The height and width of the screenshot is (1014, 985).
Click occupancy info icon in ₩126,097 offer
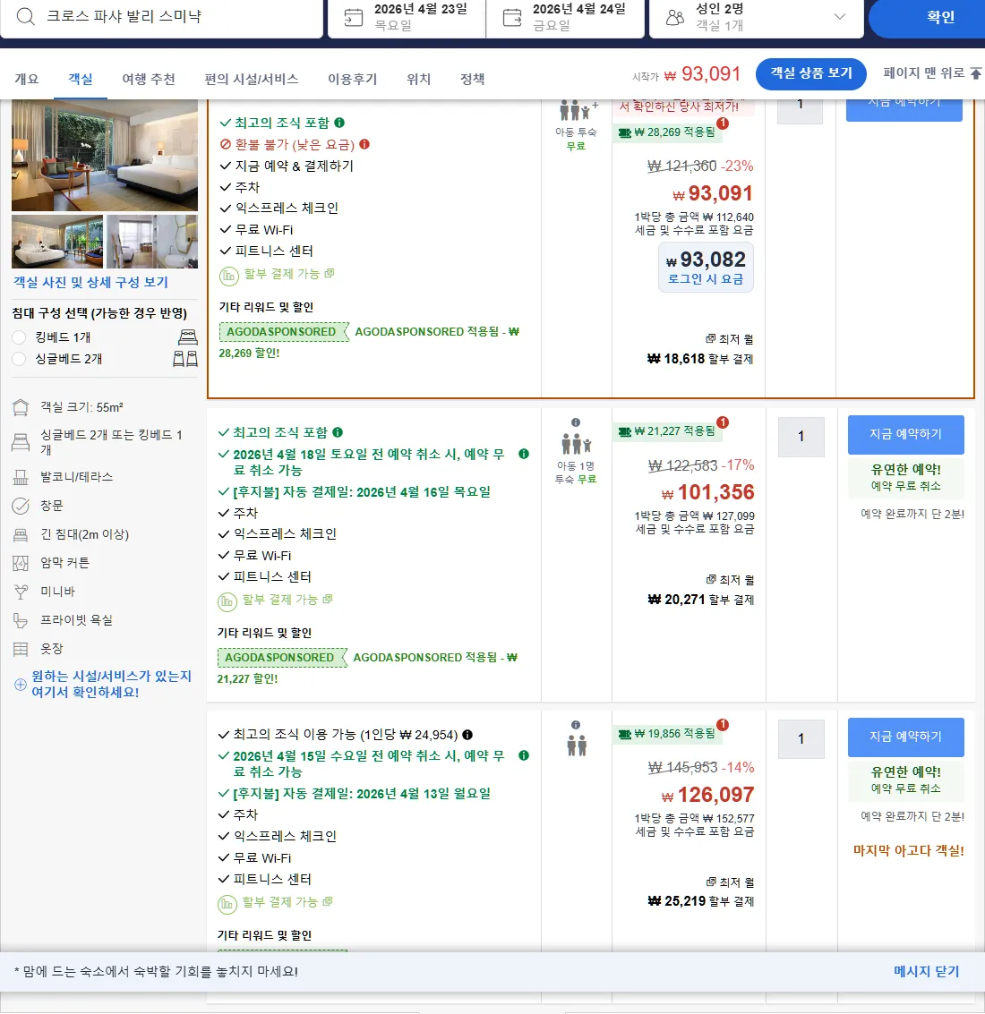[576, 725]
